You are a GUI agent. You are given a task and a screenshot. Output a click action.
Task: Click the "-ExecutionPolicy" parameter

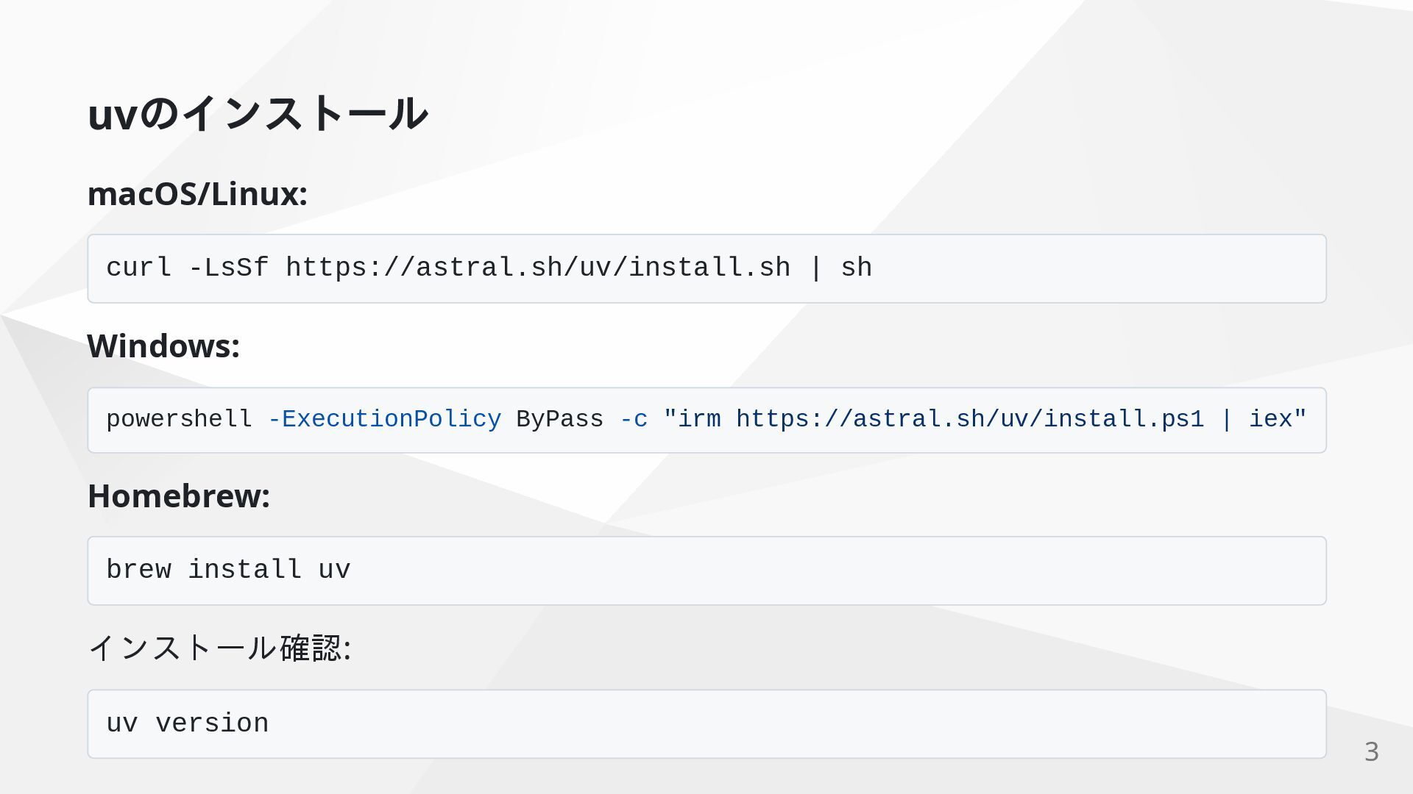[x=384, y=420]
